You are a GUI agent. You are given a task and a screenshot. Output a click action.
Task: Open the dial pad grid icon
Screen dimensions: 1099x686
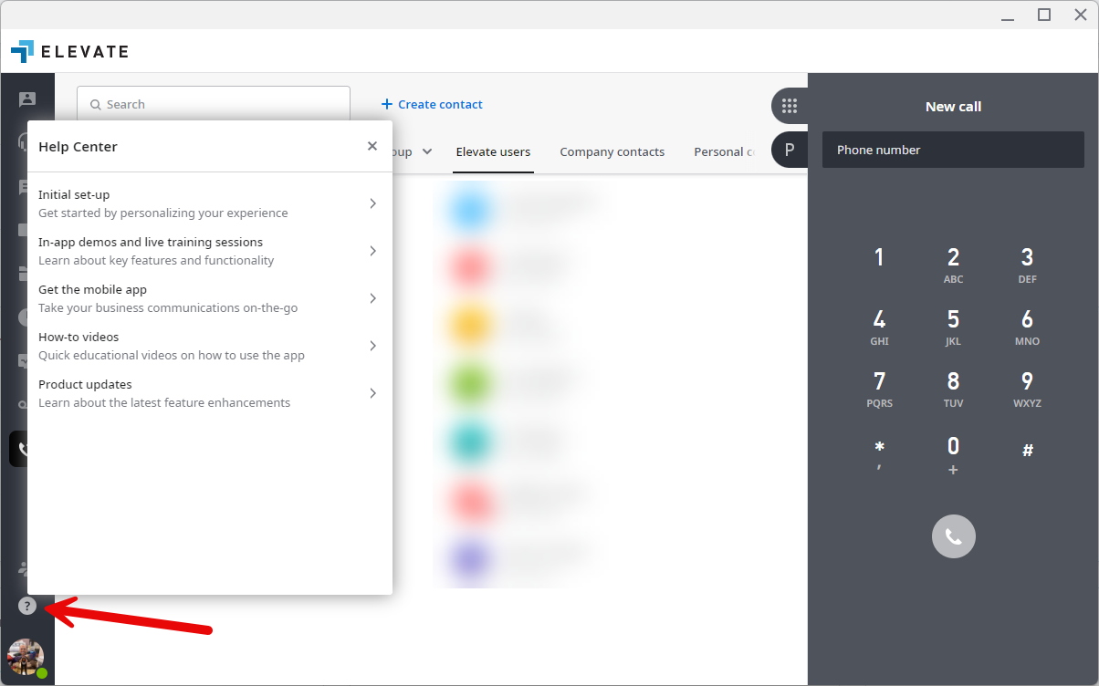tap(790, 106)
